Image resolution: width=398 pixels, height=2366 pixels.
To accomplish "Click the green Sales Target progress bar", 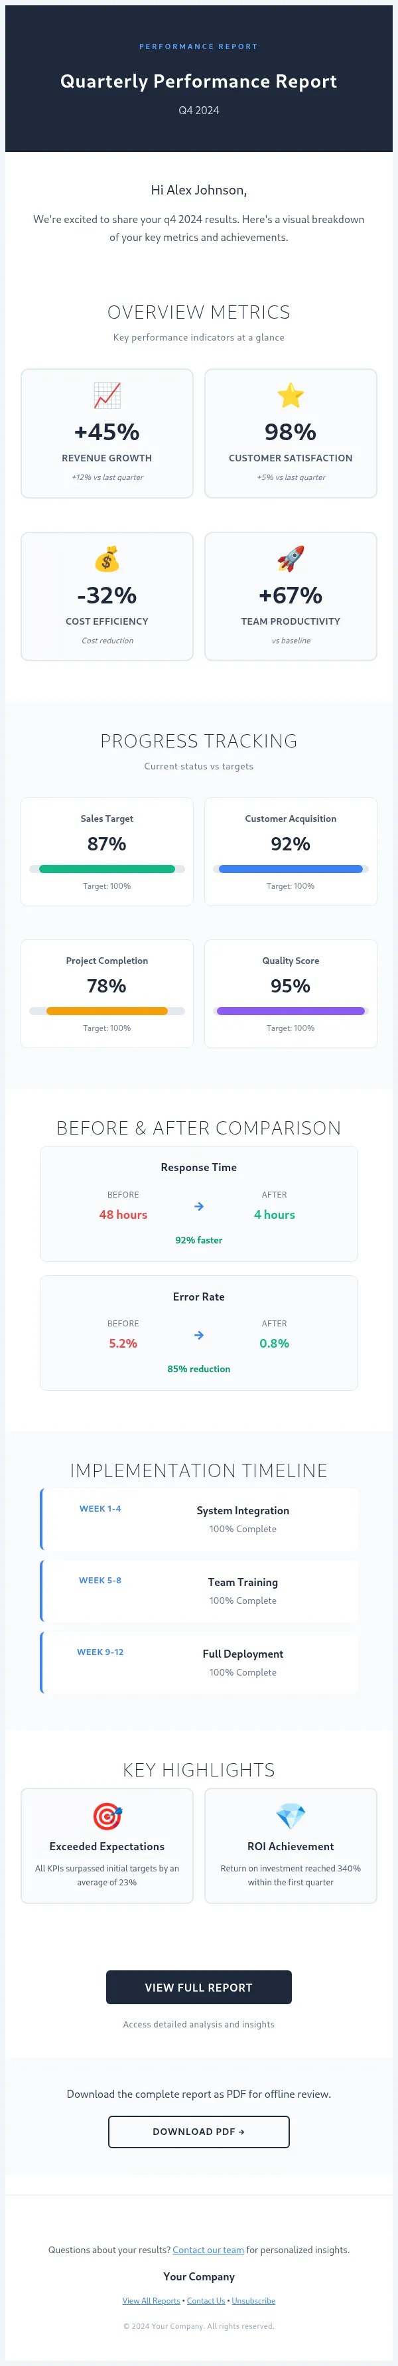I will 106,868.
